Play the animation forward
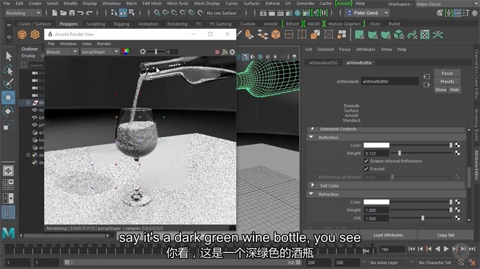The height and width of the screenshot is (269, 480). 446,249
